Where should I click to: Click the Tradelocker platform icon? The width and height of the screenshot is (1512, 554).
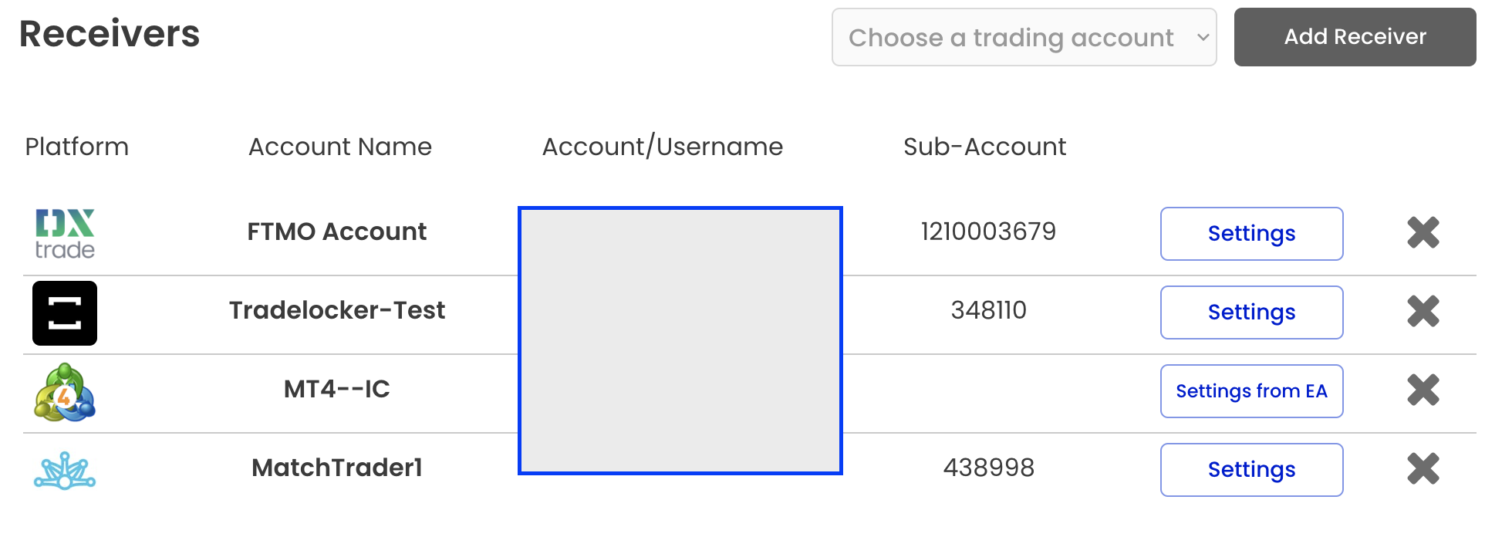(65, 312)
